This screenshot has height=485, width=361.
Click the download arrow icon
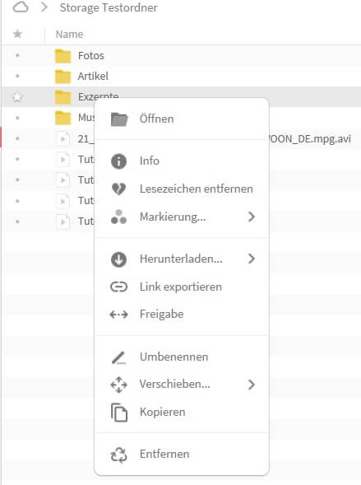coord(119,259)
